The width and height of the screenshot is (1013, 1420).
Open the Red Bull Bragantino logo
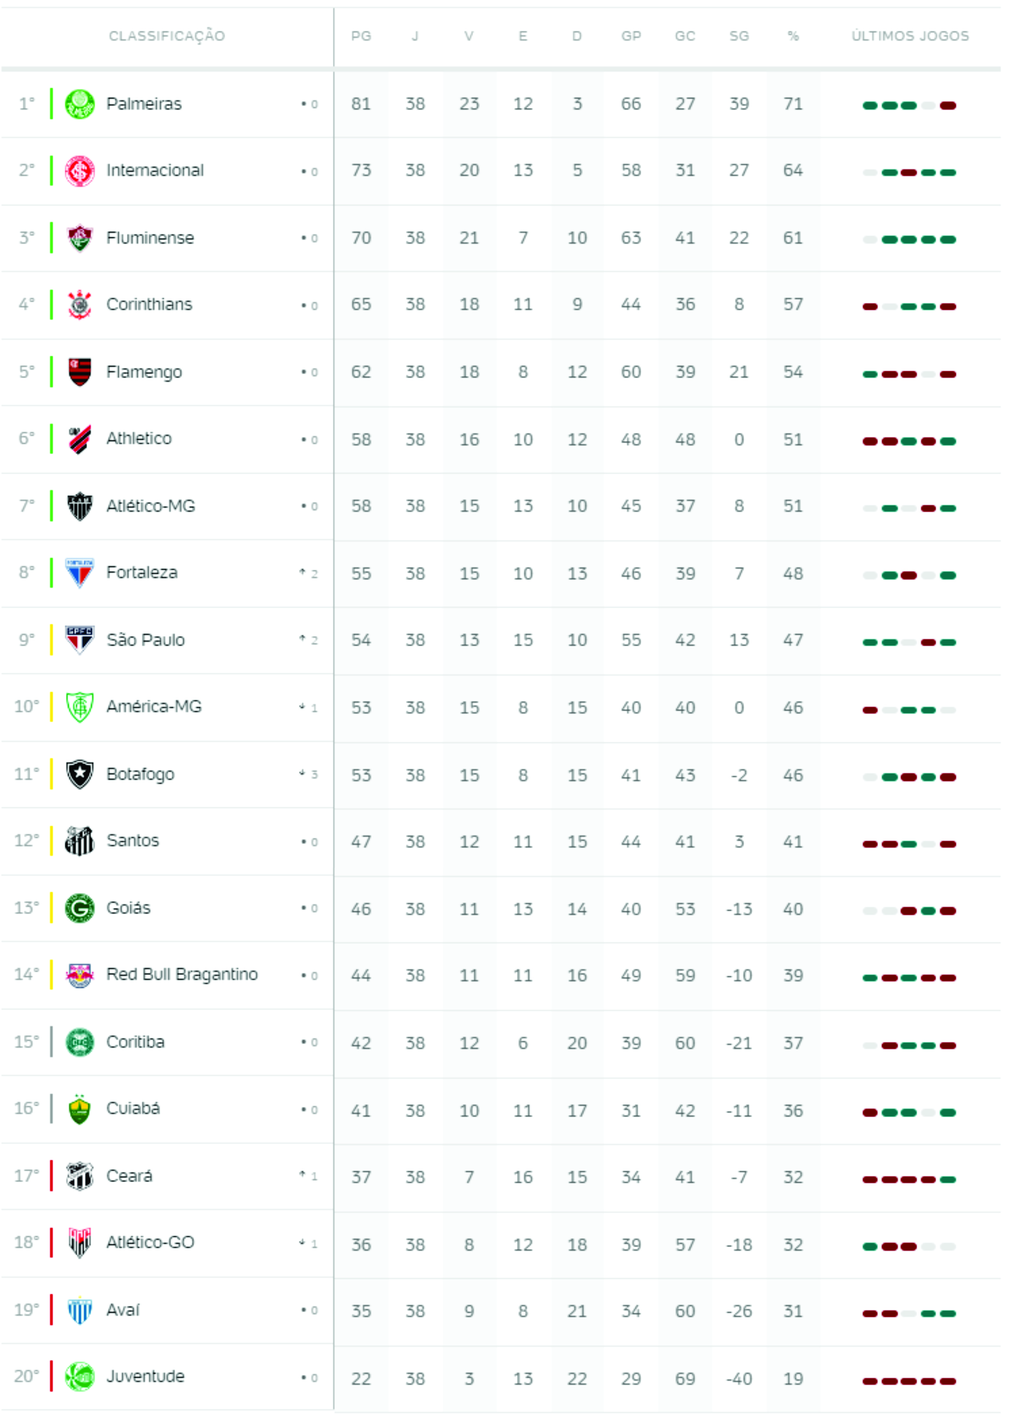point(80,975)
